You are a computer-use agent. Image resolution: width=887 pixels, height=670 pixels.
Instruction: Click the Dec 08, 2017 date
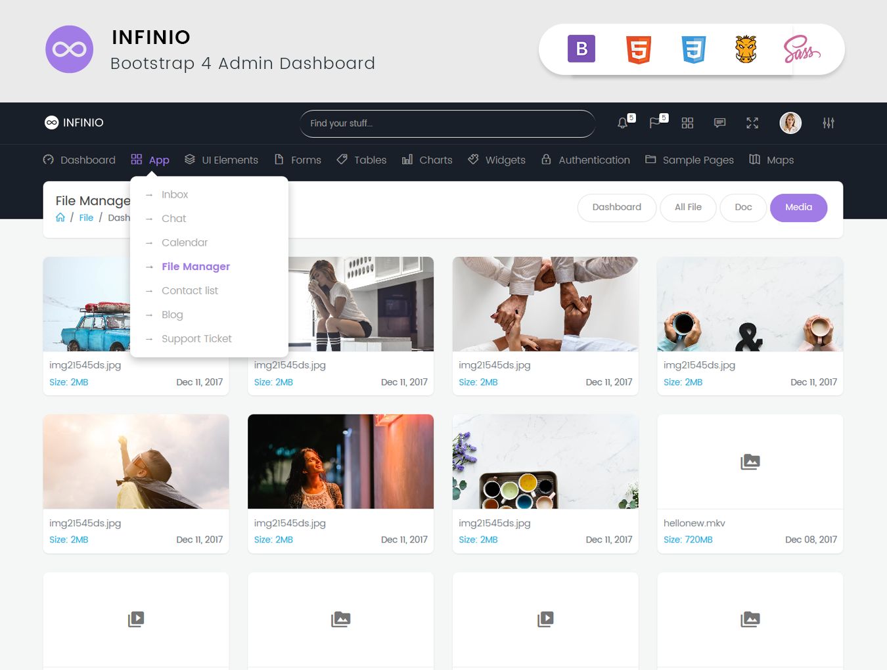coord(811,539)
